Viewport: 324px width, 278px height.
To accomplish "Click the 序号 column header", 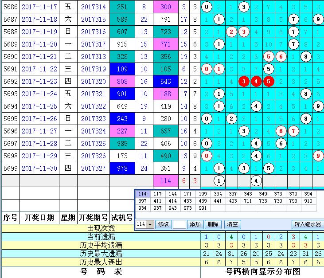I will click(x=11, y=218).
